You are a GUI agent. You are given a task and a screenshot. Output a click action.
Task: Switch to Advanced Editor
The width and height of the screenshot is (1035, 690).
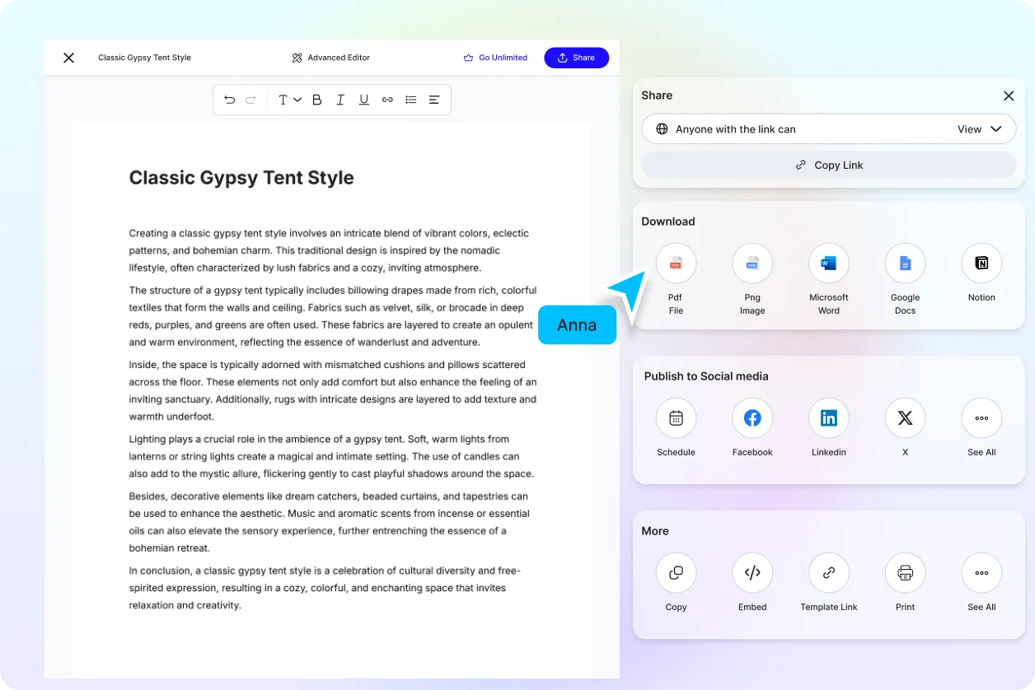tap(330, 58)
